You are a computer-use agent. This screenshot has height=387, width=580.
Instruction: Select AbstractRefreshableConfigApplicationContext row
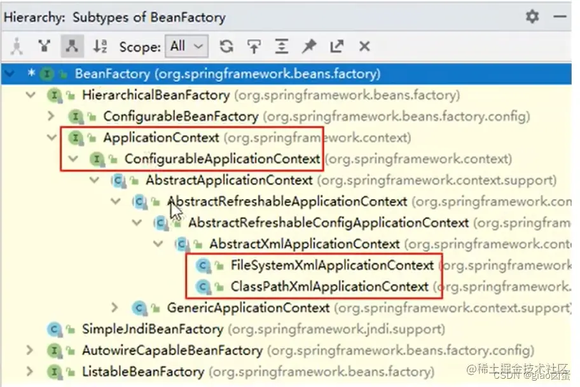286,223
